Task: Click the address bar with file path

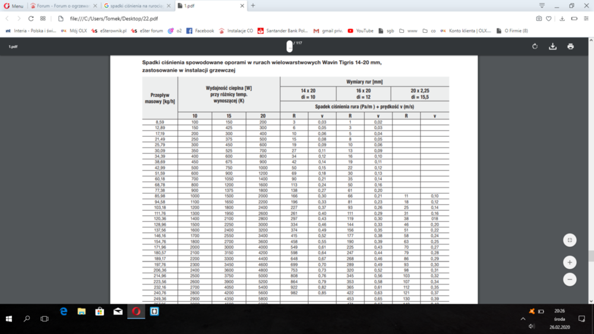Action: click(238, 18)
